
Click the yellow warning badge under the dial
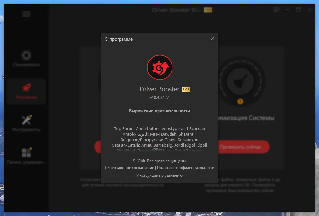pos(240,101)
